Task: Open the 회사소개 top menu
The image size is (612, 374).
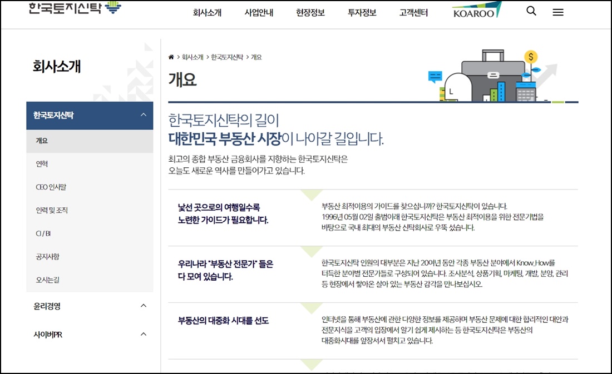Action: coord(207,13)
